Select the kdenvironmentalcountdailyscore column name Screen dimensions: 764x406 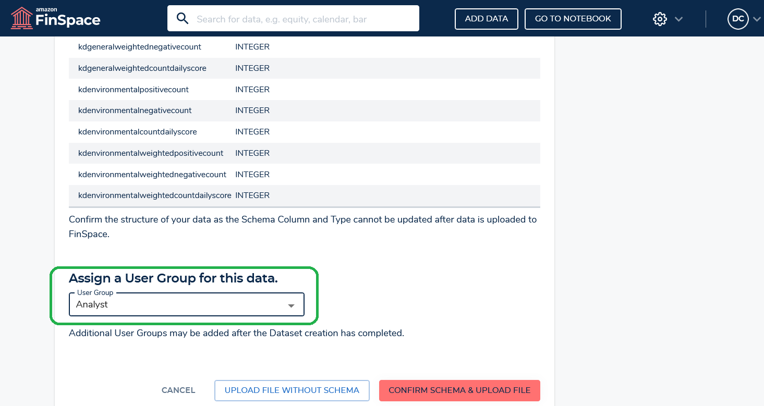click(x=138, y=132)
